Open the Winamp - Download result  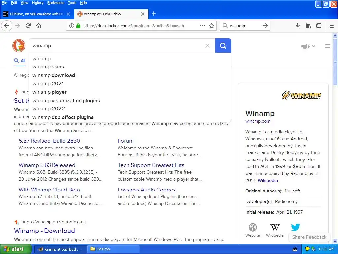click(45, 231)
